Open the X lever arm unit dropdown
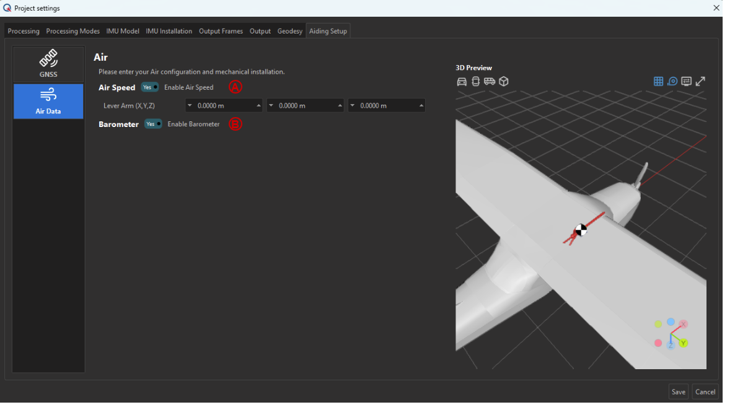 point(190,105)
